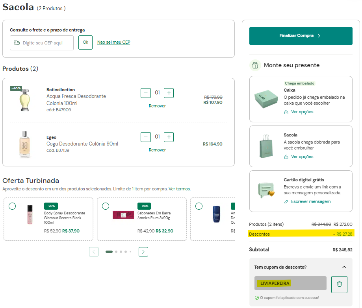Go to previous Oferta Turbinada carousel page
Screen dimensions: 362x308
click(94, 252)
